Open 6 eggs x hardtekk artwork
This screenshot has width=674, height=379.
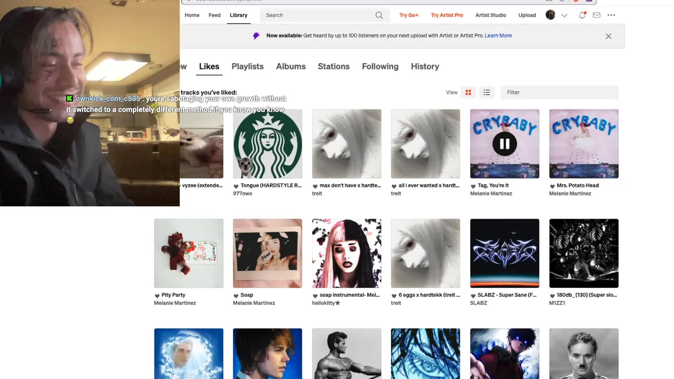425,253
